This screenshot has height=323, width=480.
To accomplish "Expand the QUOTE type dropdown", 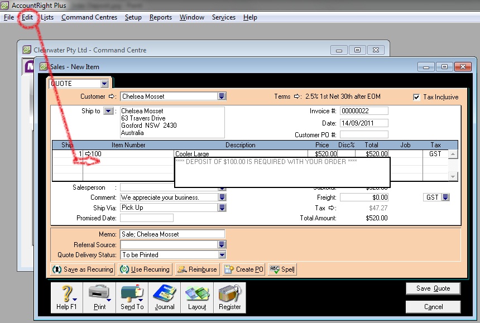I will pos(104,84).
